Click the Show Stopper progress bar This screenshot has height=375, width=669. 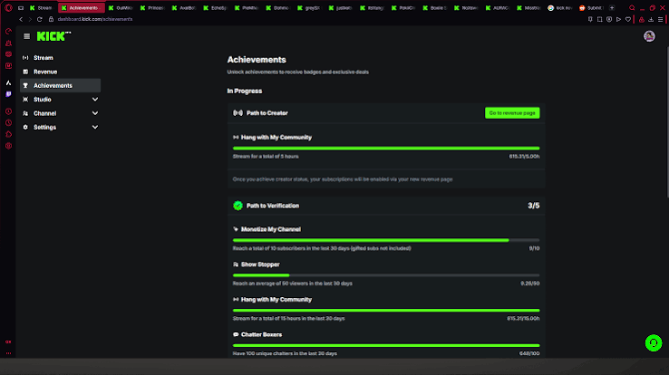pos(386,275)
